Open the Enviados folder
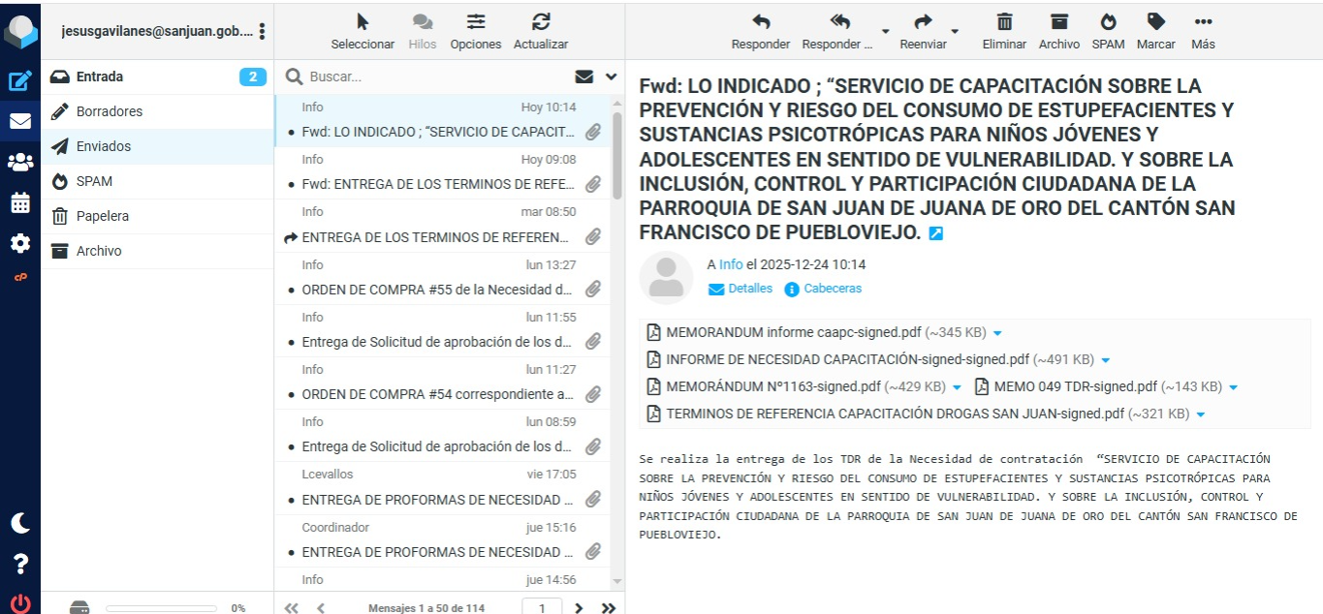 click(104, 146)
